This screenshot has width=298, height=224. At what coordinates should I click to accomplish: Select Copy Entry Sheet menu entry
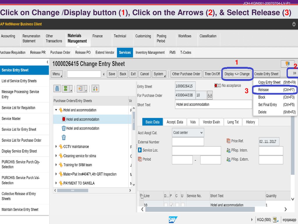point(275,82)
